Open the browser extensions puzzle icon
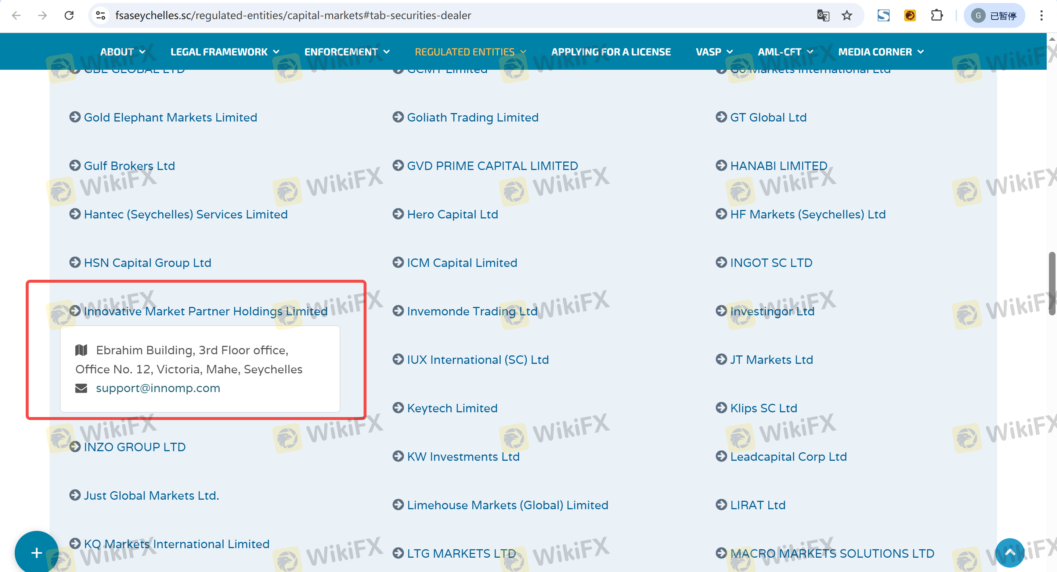 [x=937, y=15]
